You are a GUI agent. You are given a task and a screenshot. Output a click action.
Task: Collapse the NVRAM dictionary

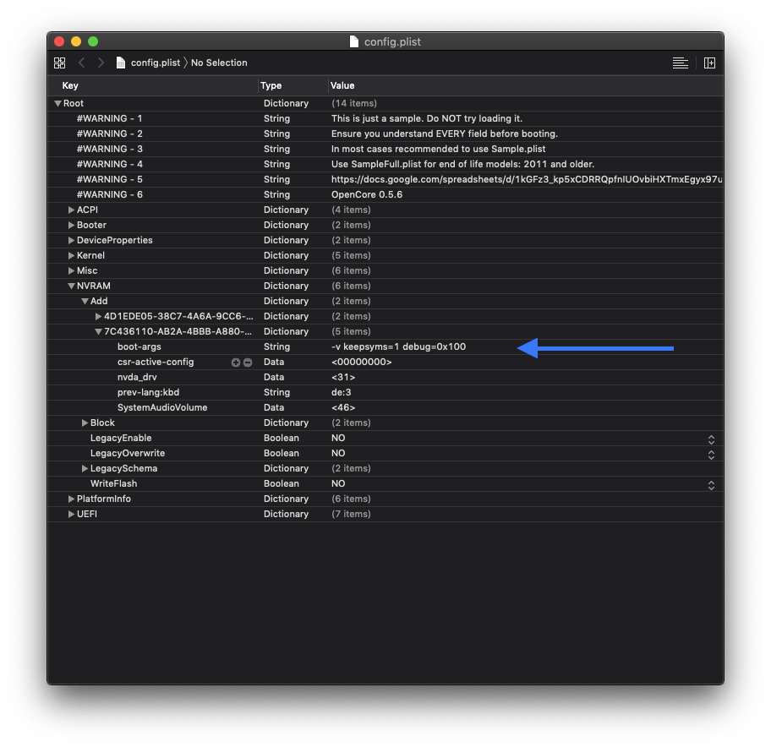coord(72,286)
